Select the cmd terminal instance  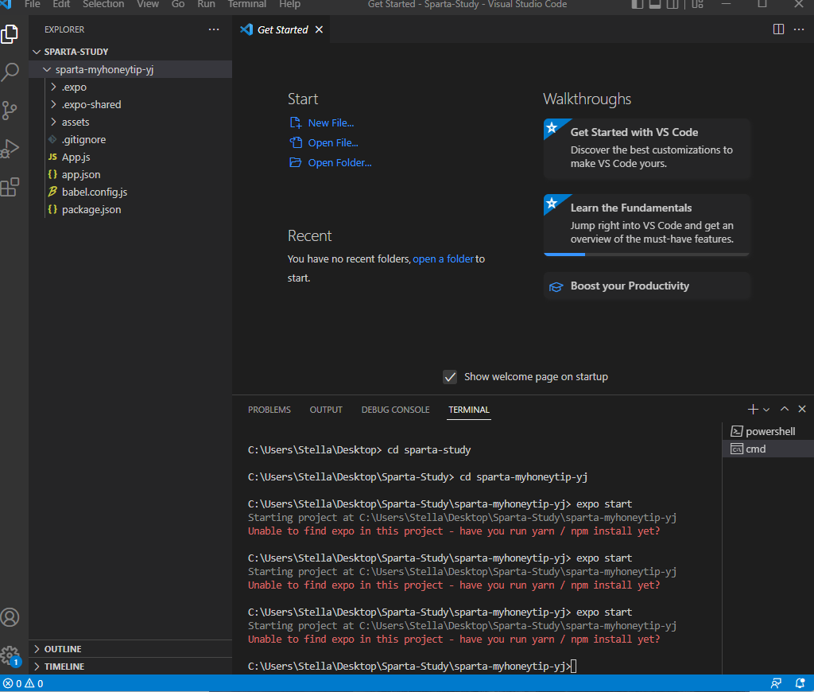[768, 449]
